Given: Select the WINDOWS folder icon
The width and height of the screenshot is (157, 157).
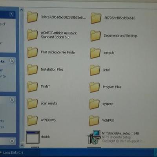Looking at the screenshot, I should pyautogui.click(x=32, y=120).
